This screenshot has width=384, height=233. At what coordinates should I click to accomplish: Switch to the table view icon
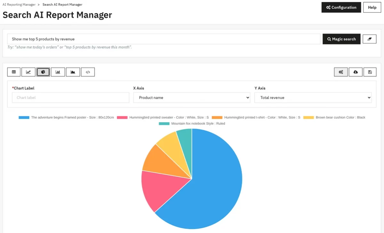(x=14, y=72)
